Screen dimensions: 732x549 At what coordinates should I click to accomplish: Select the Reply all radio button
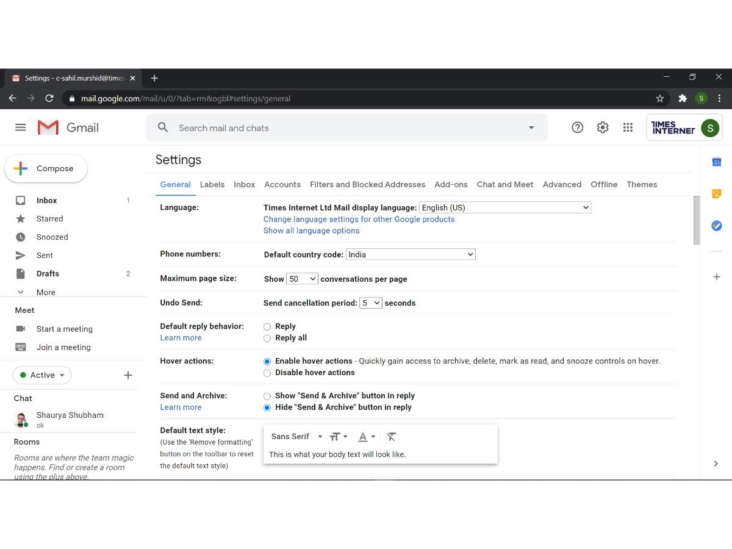pos(267,338)
